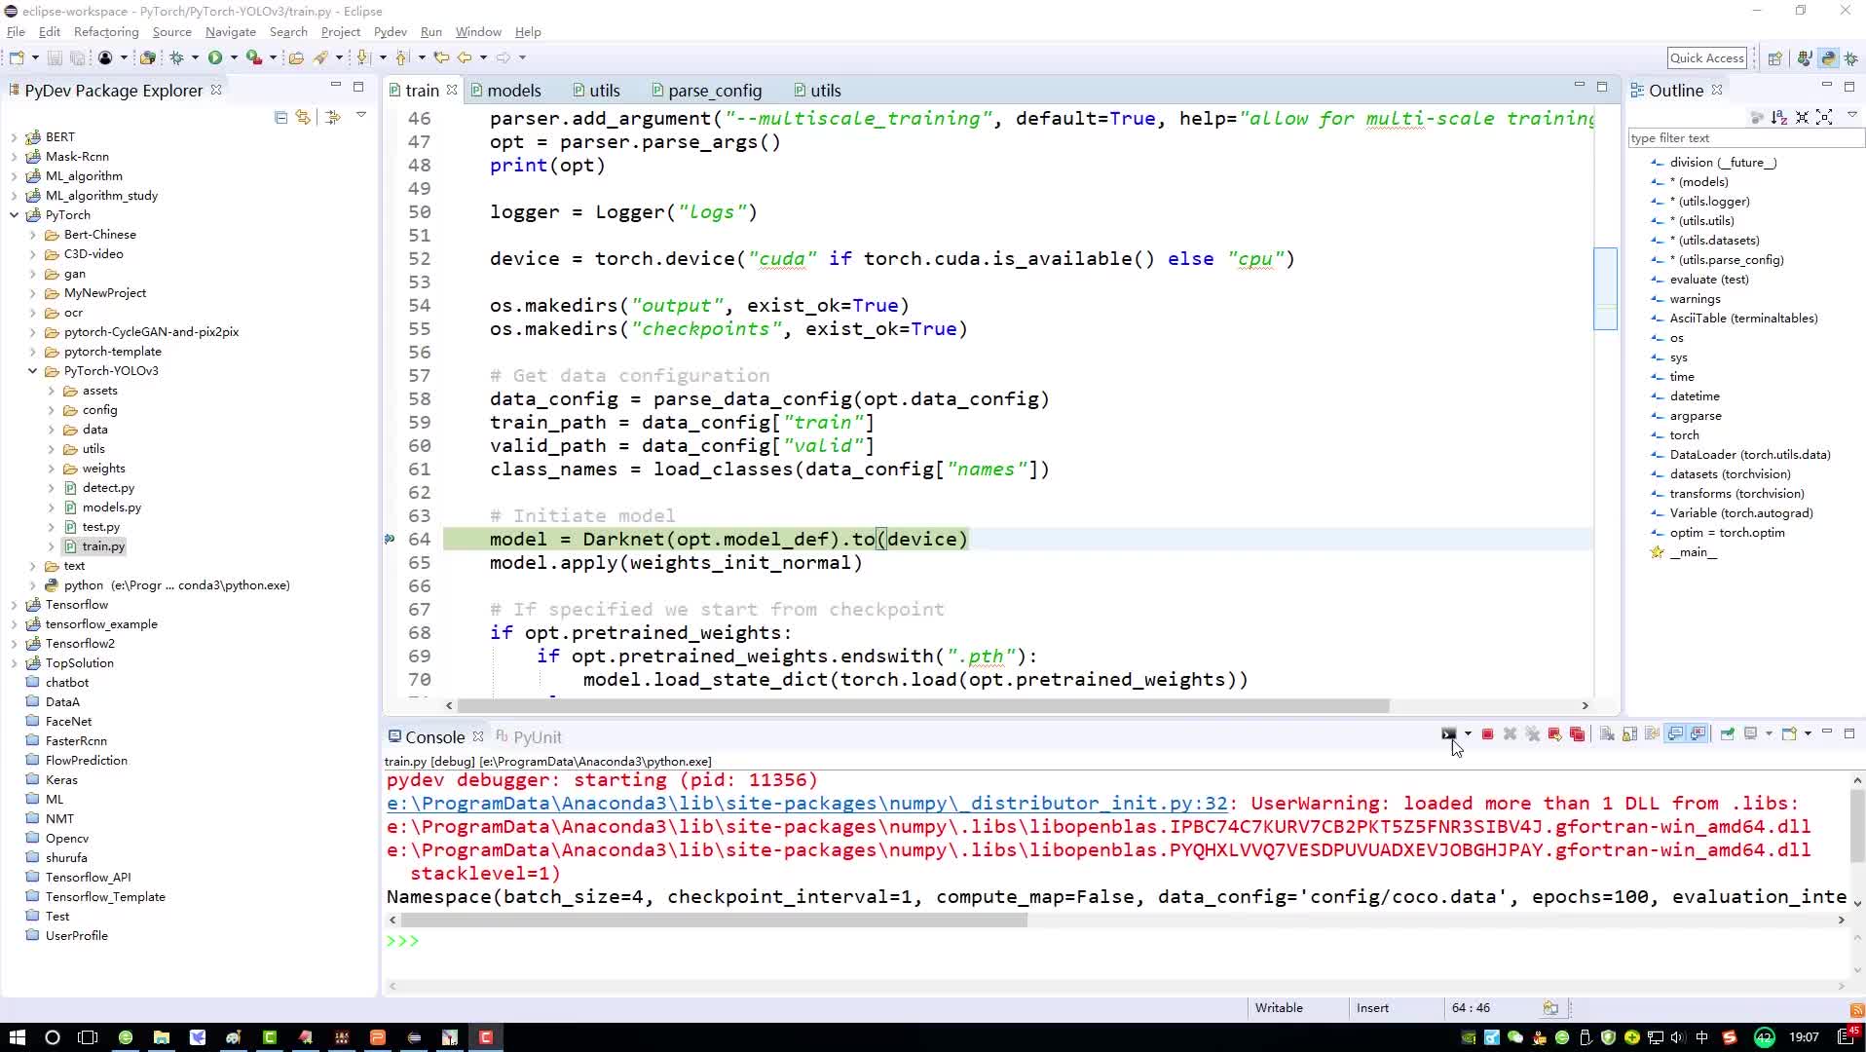The height and width of the screenshot is (1052, 1866).
Task: Expand all items in Outline
Action: click(x=1825, y=117)
